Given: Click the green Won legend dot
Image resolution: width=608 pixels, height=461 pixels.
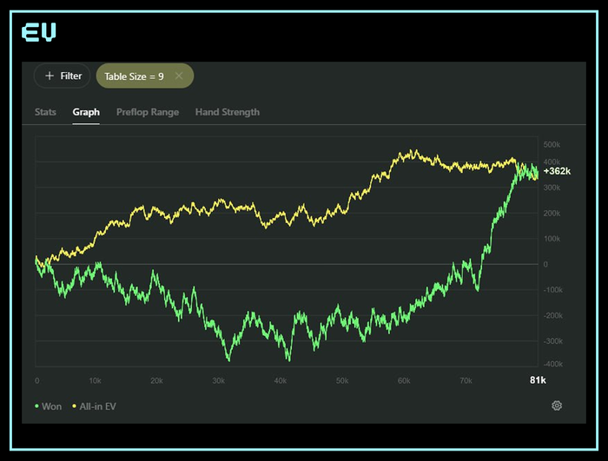Looking at the screenshot, I should tap(36, 406).
